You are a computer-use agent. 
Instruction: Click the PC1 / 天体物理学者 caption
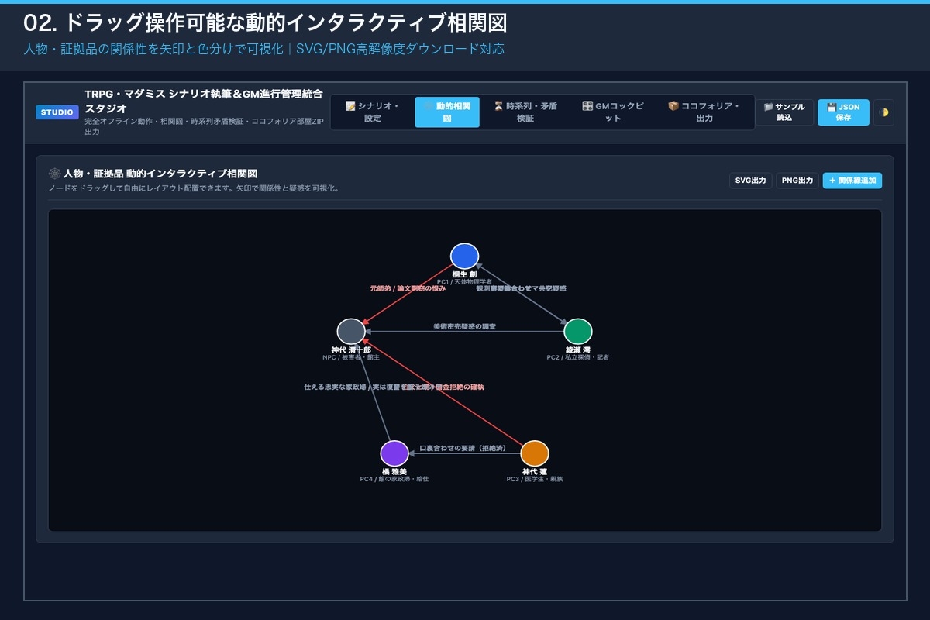pos(464,282)
